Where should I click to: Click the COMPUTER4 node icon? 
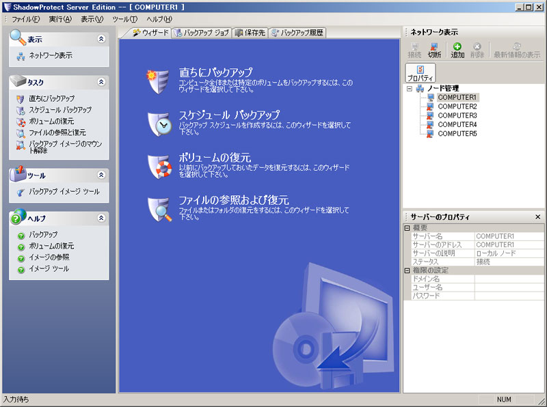click(430, 124)
